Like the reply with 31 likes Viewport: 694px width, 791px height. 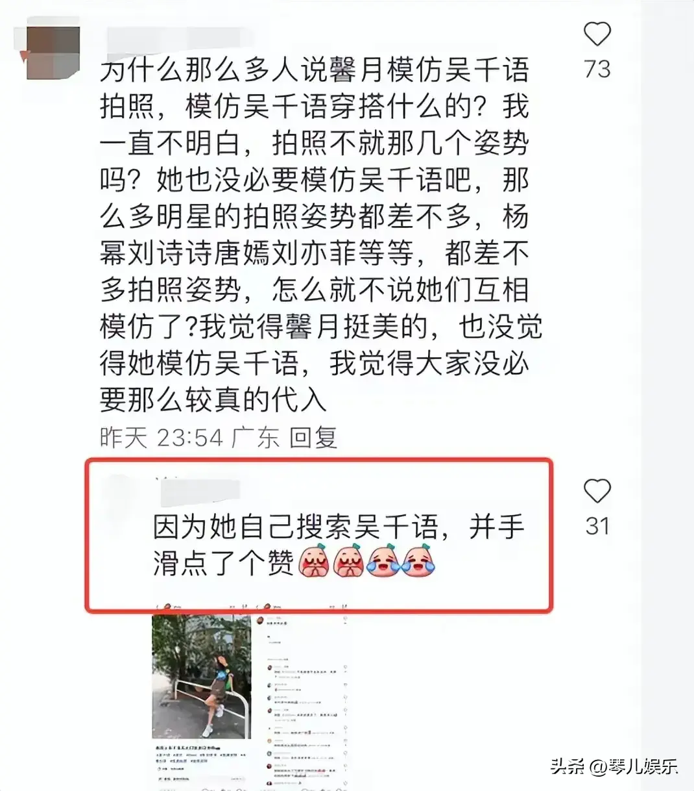tap(597, 491)
